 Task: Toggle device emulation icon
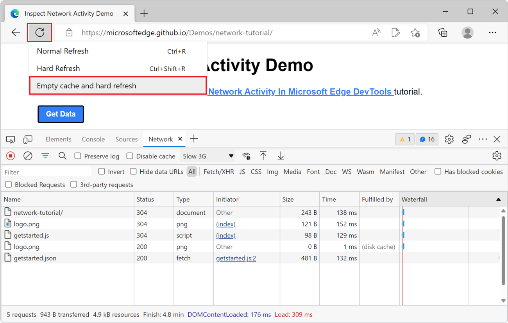28,139
